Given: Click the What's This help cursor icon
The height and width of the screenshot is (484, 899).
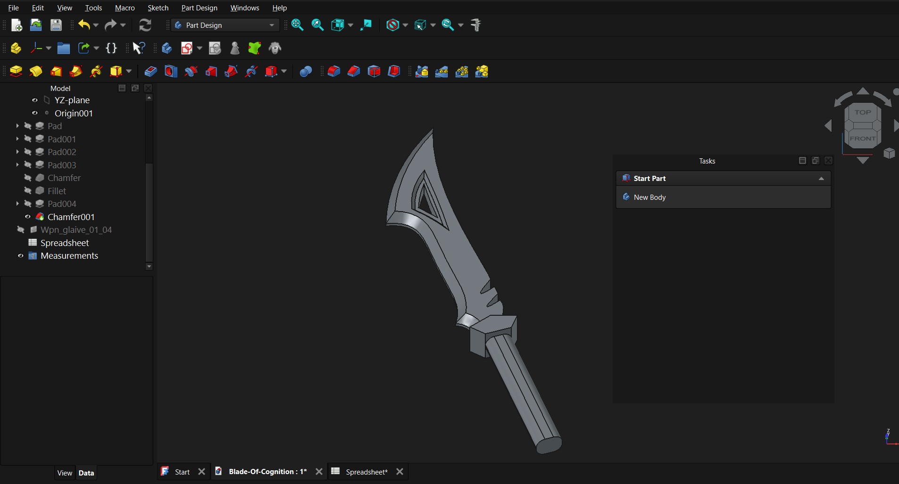Looking at the screenshot, I should tap(139, 48).
